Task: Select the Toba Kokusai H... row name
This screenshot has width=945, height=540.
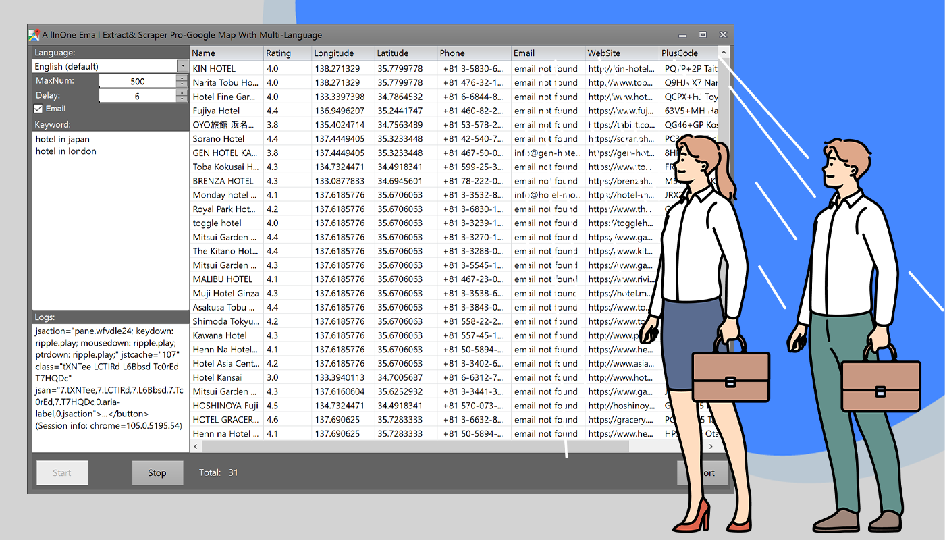Action: tap(225, 167)
